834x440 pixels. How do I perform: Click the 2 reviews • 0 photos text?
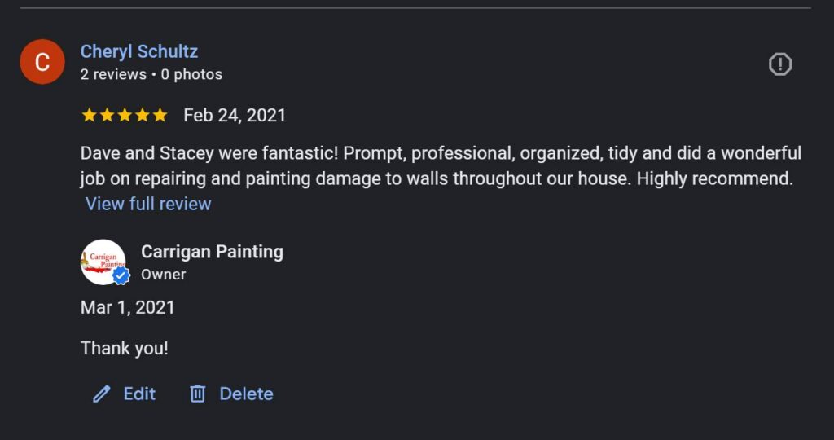pyautogui.click(x=151, y=74)
